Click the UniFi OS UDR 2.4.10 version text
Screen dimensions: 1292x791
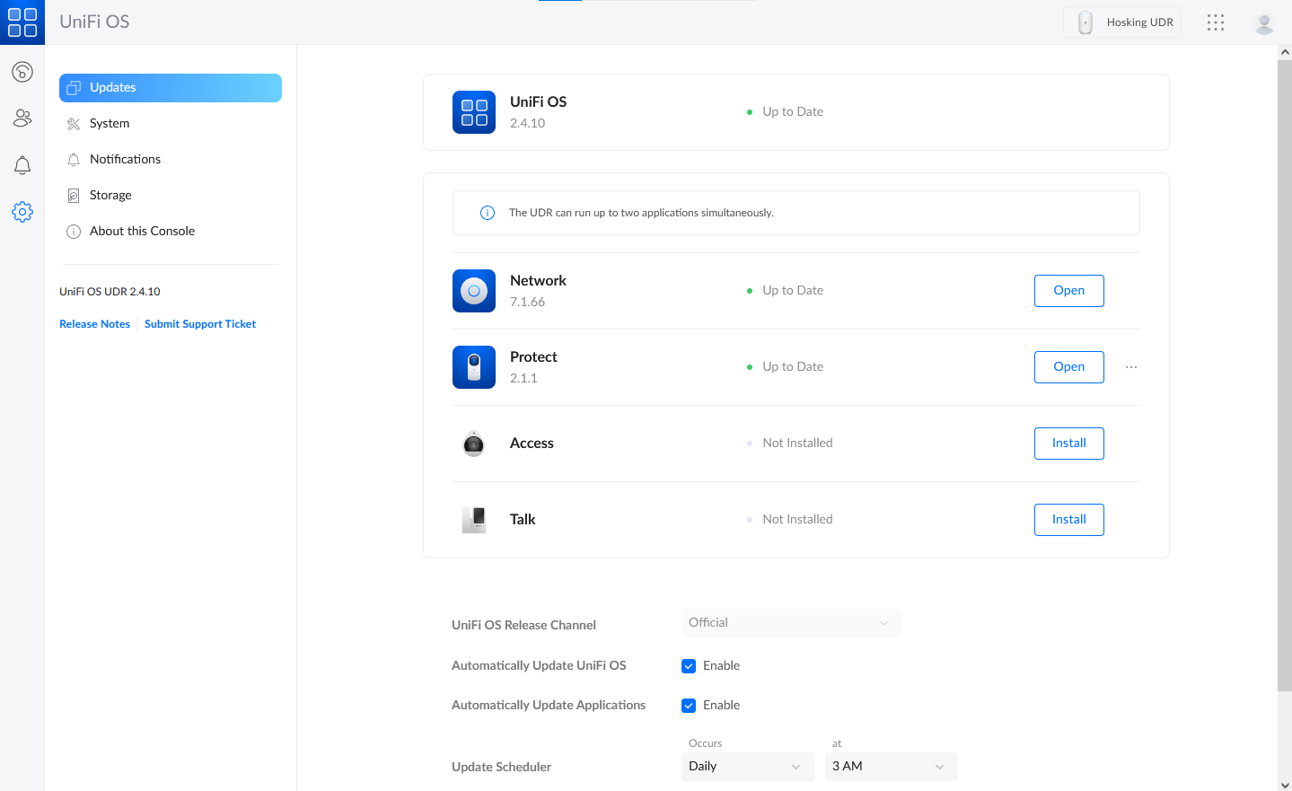tap(110, 292)
